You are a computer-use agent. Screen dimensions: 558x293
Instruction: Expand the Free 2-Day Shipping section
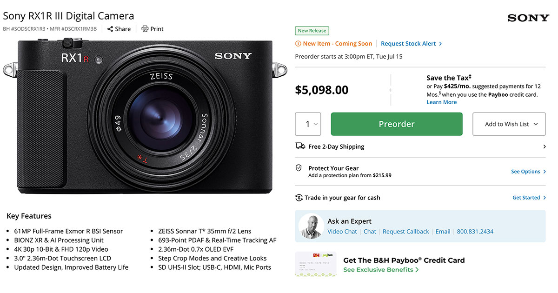point(544,146)
